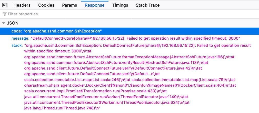This screenshot has height=113, width=259.
Task: Click the stack line with DefaultConnectFuture.java:42
Action: 113,68
